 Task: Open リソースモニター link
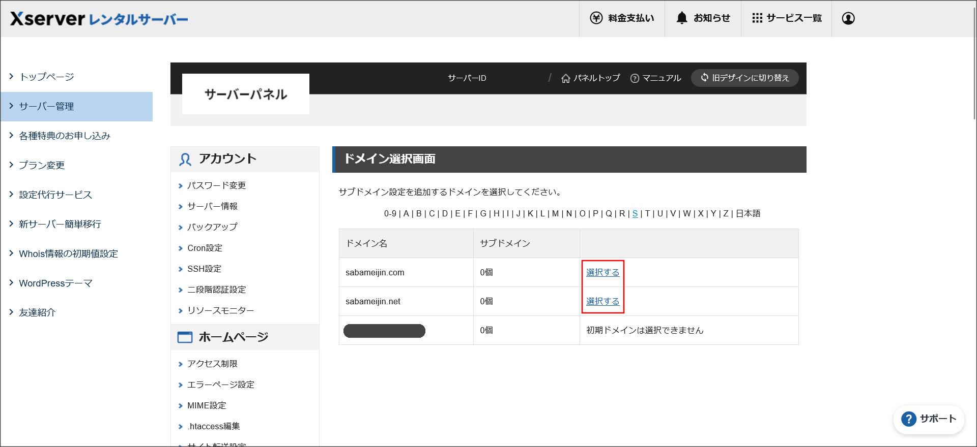coord(220,310)
